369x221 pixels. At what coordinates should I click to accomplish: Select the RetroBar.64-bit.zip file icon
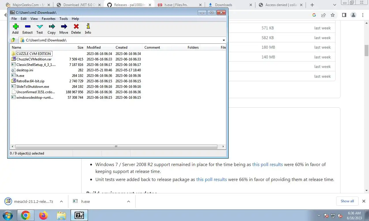(14, 81)
